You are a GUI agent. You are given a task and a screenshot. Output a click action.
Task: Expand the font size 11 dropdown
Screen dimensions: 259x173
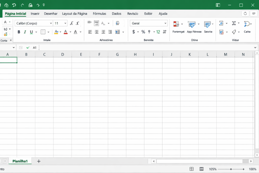(x=65, y=23)
